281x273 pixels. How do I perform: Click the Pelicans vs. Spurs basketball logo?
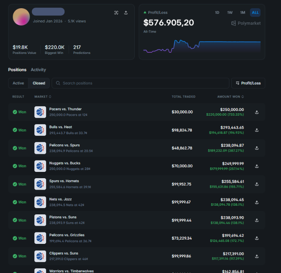click(x=40, y=148)
